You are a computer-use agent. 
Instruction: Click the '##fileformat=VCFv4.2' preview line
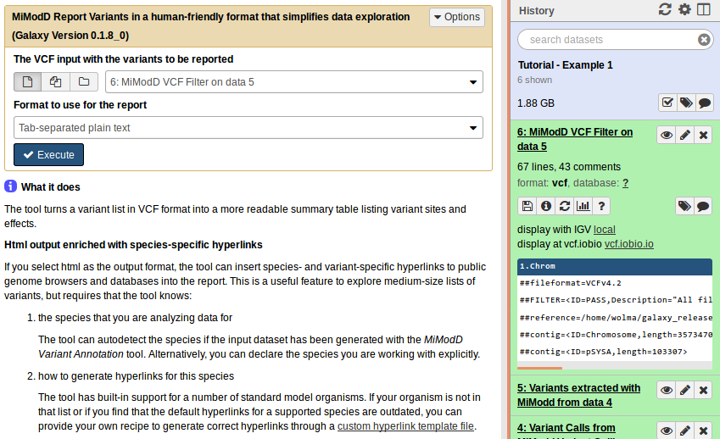[570, 283]
